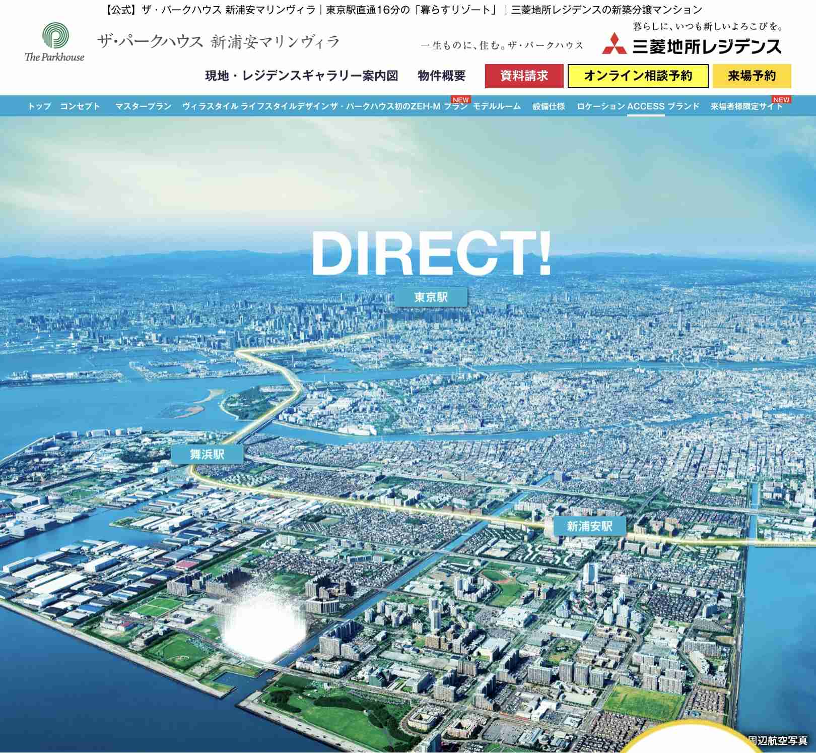Open ヴィラスタイル navigation item
This screenshot has width=816, height=753.
pos(210,106)
